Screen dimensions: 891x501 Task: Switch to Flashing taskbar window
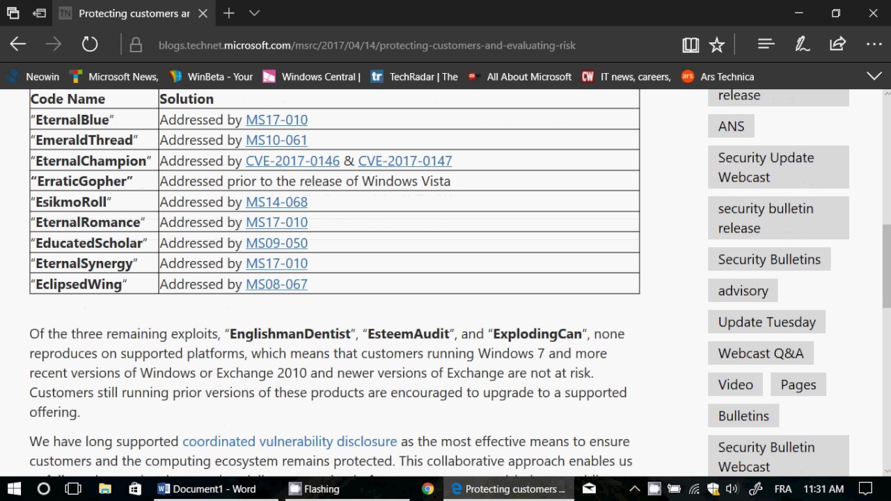pyautogui.click(x=347, y=488)
